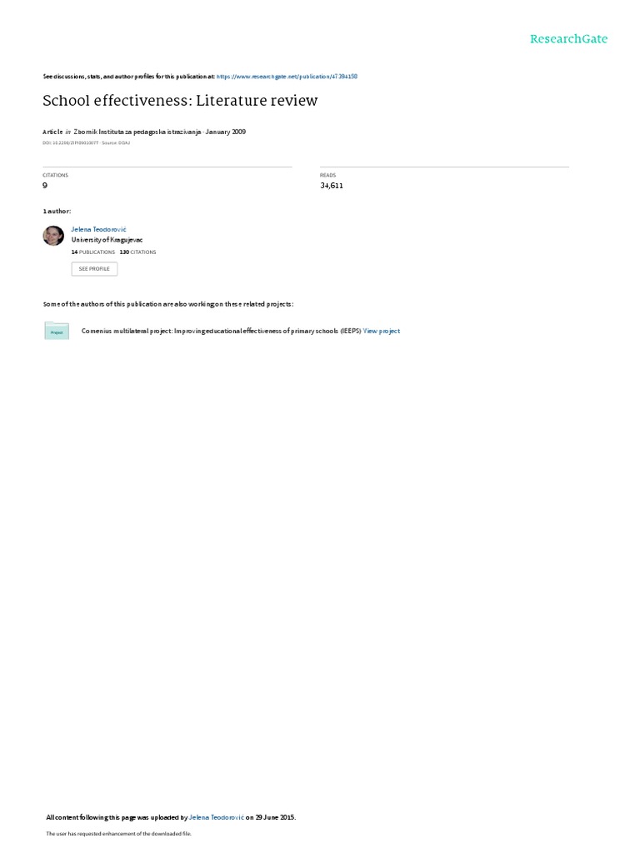Screen dimensions: 640x853
Task: Click the uploader name link in the footer
Action: coord(217,817)
